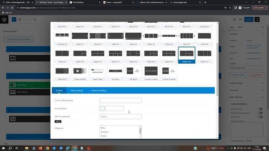The image size is (269, 151).
Task: Toggle the Disable Image Lazyload switch
Action: click(260, 113)
